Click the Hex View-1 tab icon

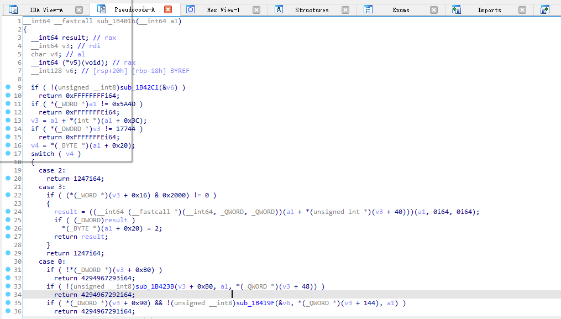click(x=191, y=10)
